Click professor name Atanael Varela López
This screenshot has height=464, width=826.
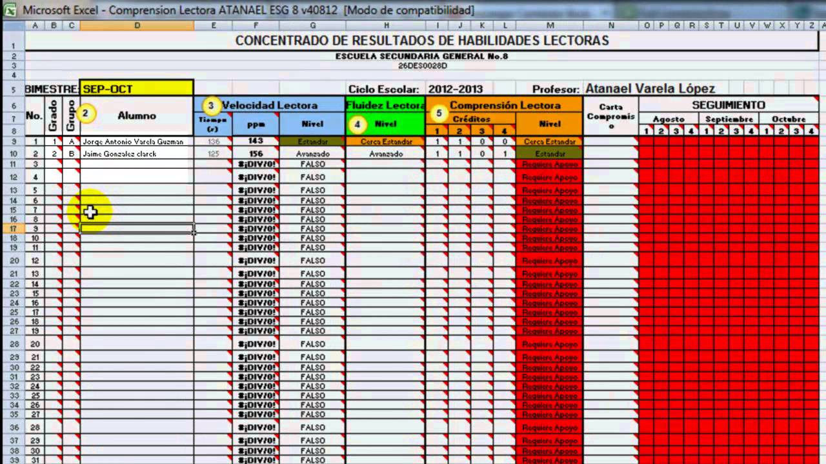click(650, 89)
